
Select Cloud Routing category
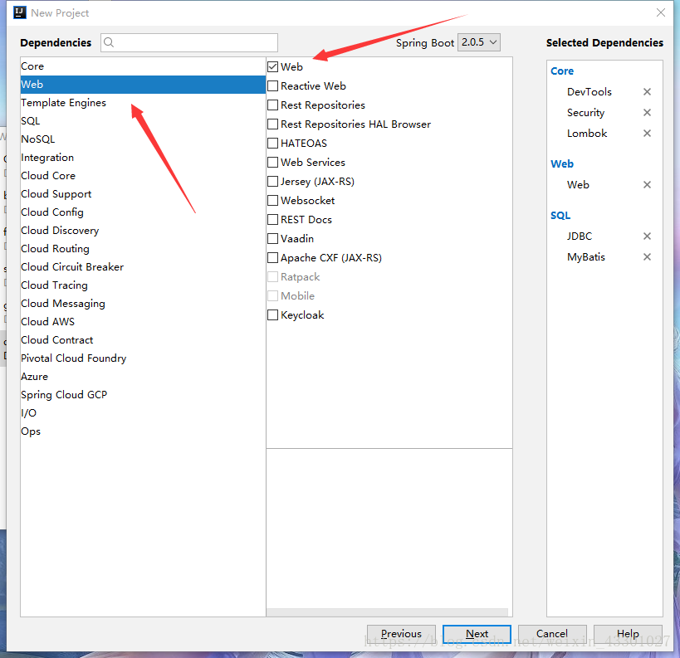click(x=143, y=248)
